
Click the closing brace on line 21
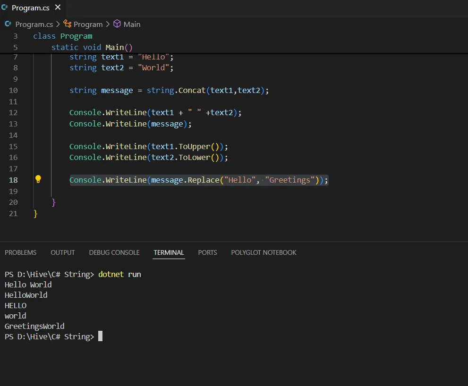point(35,214)
